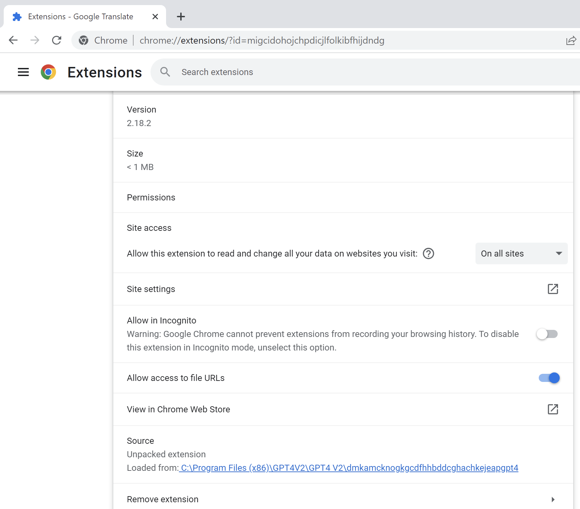Click the forward navigation arrow
Viewport: 580px width, 509px height.
pyautogui.click(x=35, y=40)
